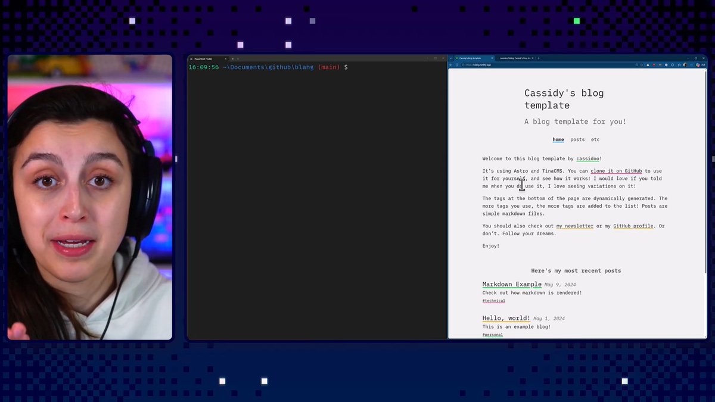Open the browser tab list chevron
Screen dimensions: 715x402
[x=450, y=58]
